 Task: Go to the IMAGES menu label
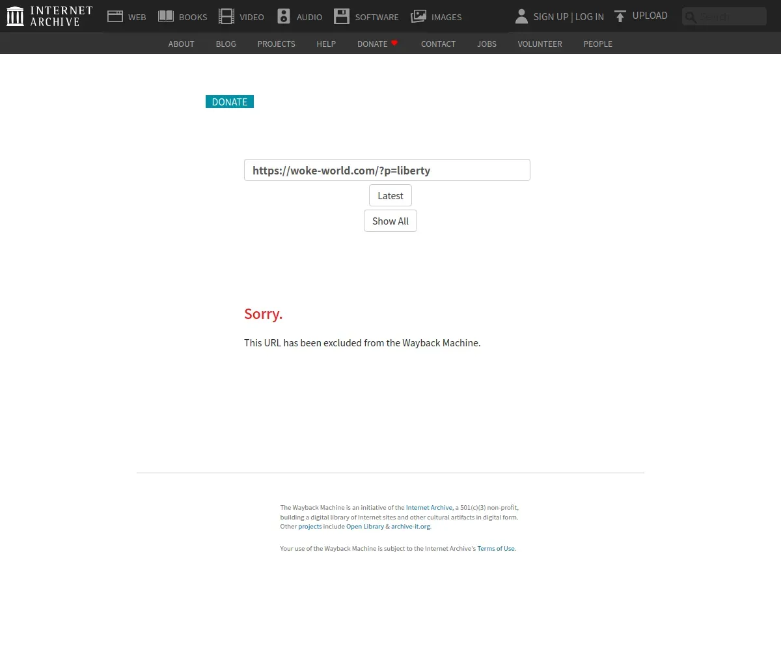tap(446, 17)
